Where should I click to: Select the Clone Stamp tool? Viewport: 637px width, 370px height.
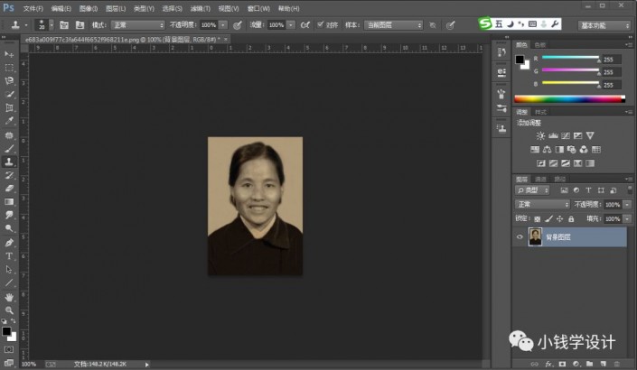9,162
